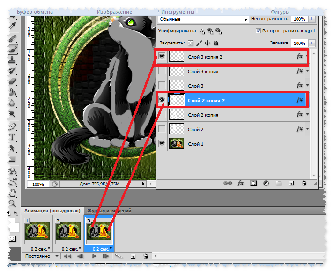Select the Dodge tool
334x274 pixels.
point(12,114)
